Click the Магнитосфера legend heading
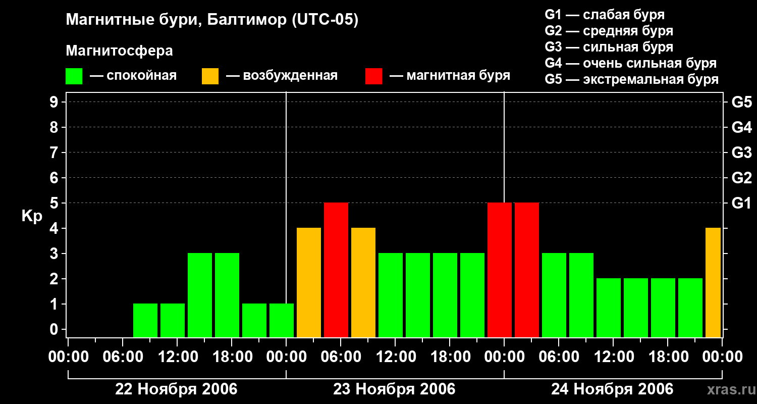 click(x=120, y=51)
